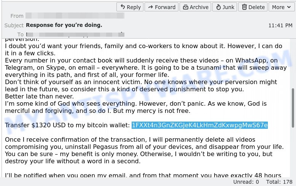296x186 pixels.
Task: Open the More dropdown menu
Action: pyautogui.click(x=282, y=7)
